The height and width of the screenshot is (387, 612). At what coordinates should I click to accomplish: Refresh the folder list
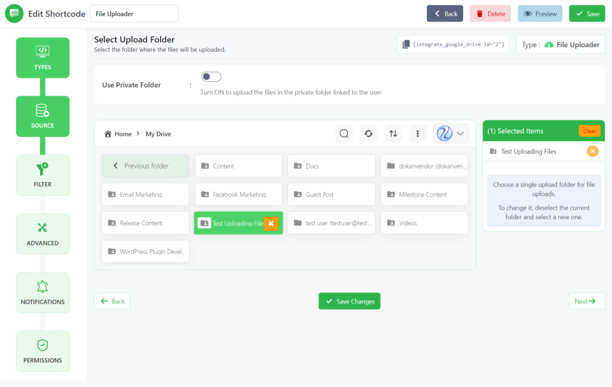(x=368, y=133)
